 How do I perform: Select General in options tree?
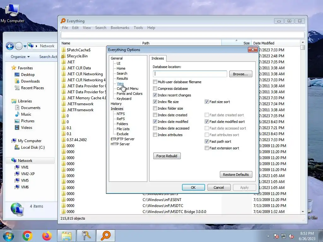(x=117, y=58)
